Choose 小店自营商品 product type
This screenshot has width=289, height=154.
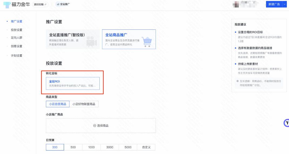point(58,104)
